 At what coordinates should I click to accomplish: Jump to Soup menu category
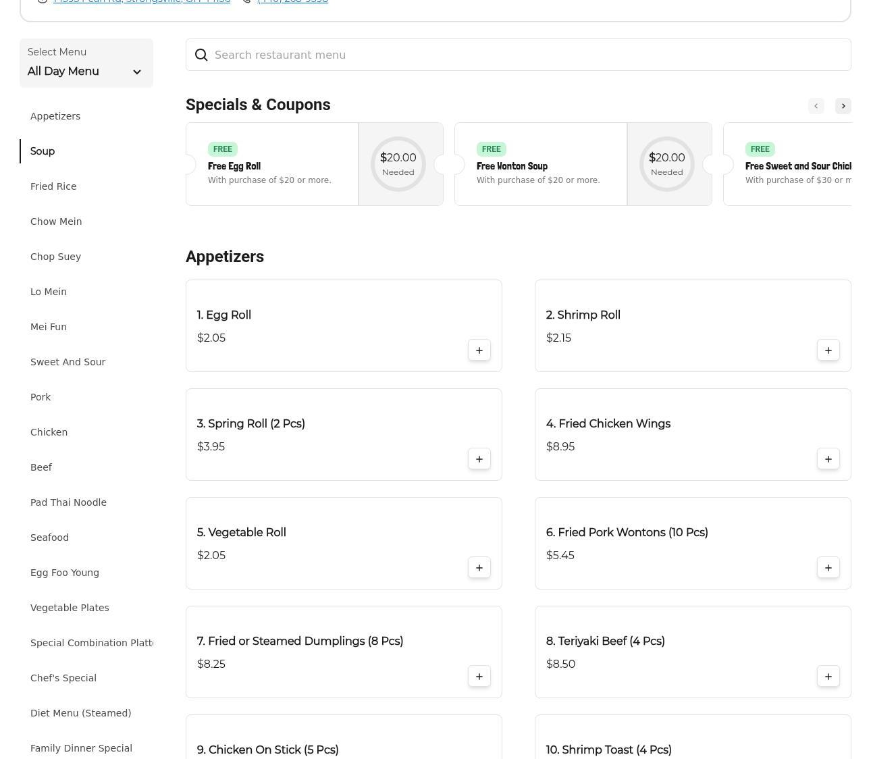click(x=43, y=151)
